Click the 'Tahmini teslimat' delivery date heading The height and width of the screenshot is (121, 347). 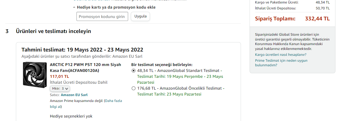82,50
